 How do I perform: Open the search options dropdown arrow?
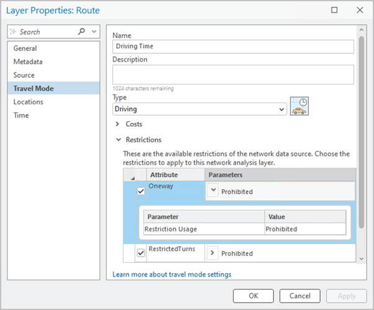click(94, 32)
